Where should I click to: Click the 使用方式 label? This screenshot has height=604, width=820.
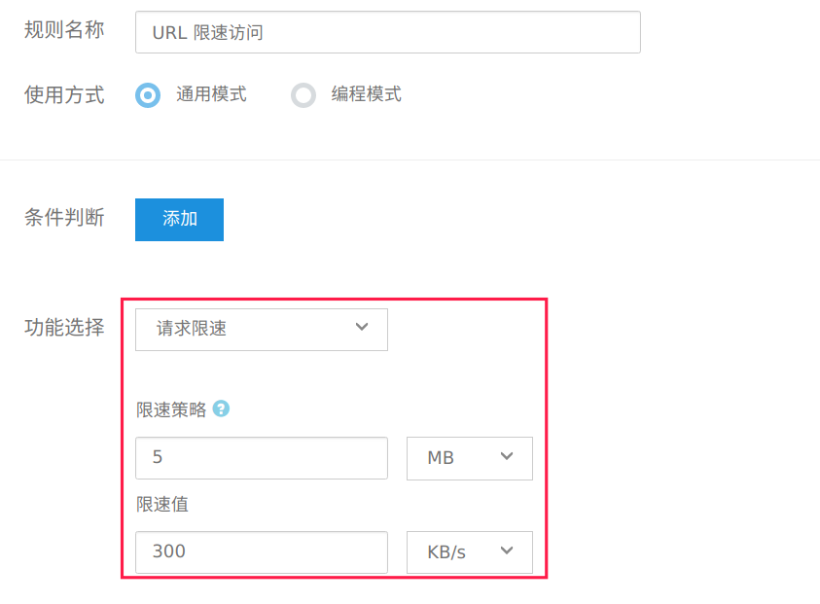[64, 95]
